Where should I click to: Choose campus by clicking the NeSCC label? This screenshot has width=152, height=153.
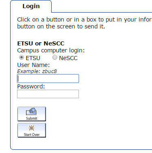click(68, 58)
